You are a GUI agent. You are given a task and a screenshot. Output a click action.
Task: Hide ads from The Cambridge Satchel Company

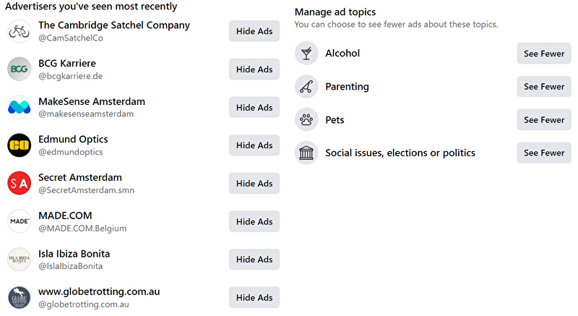(x=254, y=31)
